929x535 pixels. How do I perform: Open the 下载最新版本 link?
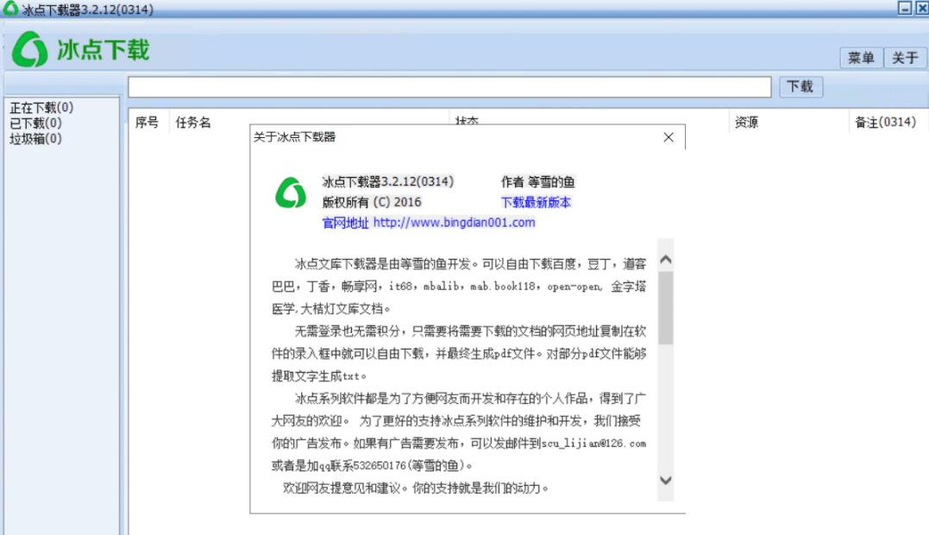coord(536,203)
